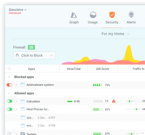Expand the System row
This screenshot has width=145, height=135.
[16, 134]
